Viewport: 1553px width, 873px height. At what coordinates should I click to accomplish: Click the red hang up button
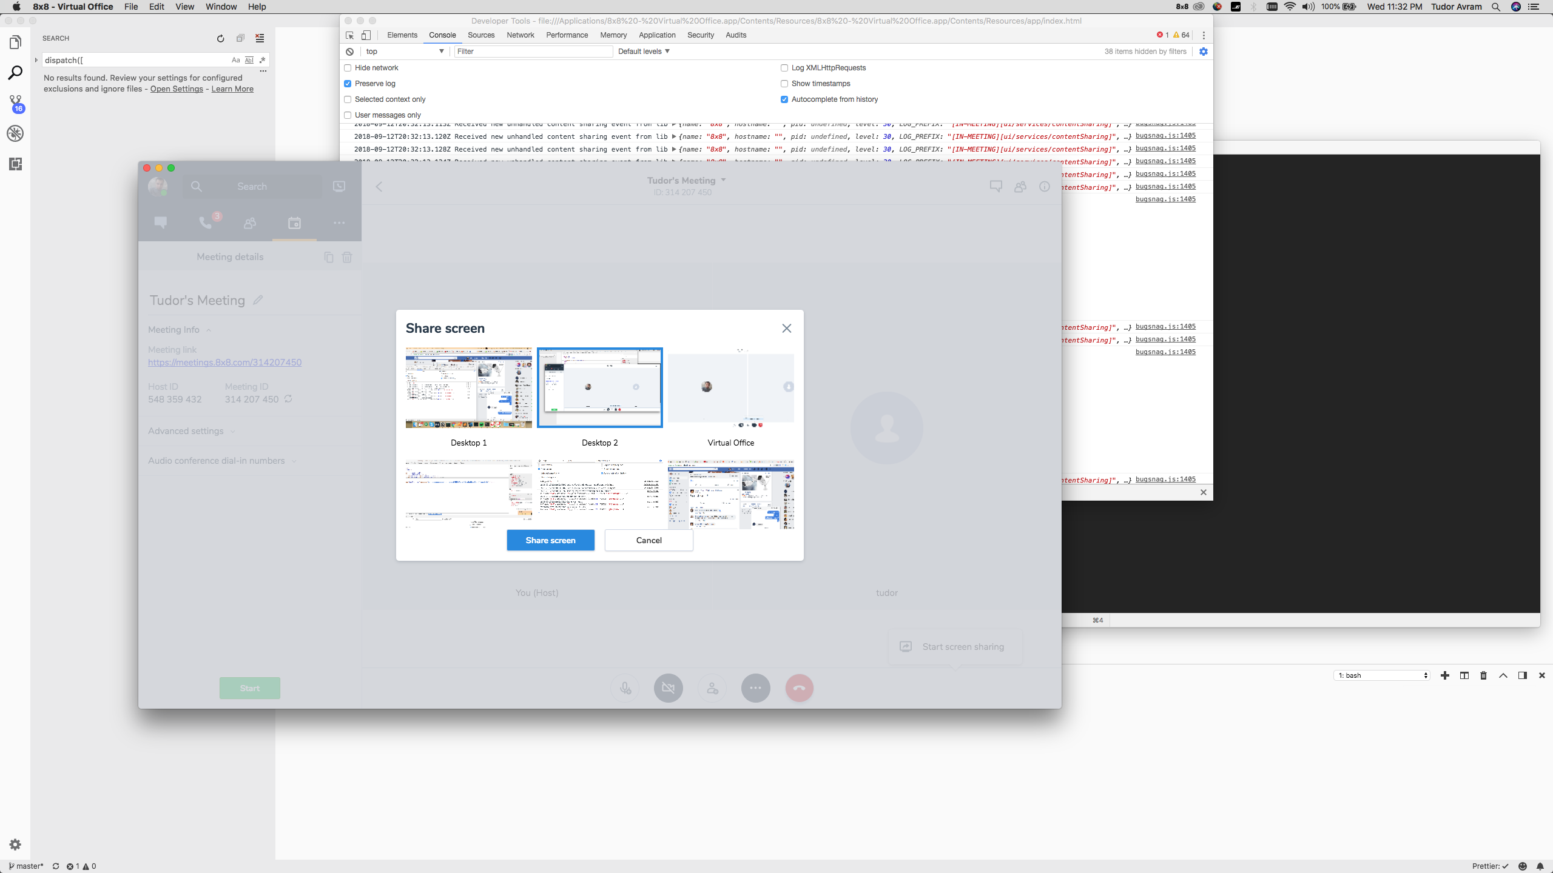coord(799,688)
